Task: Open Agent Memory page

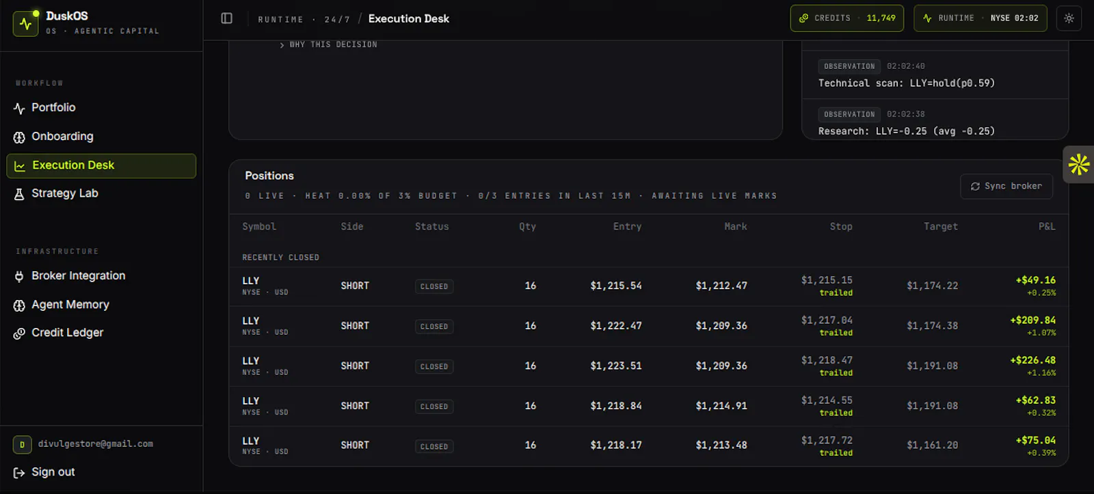Action: [x=101, y=305]
